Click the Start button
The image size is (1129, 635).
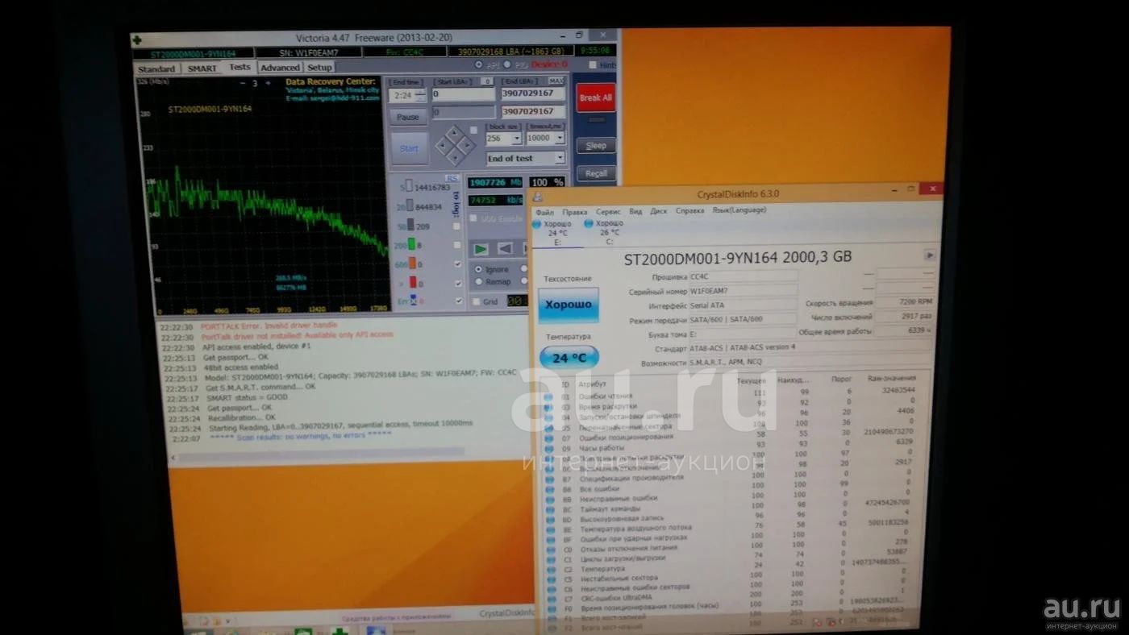coord(409,148)
